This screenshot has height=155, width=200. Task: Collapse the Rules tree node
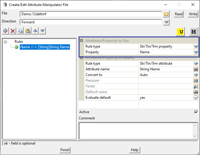tap(6, 42)
